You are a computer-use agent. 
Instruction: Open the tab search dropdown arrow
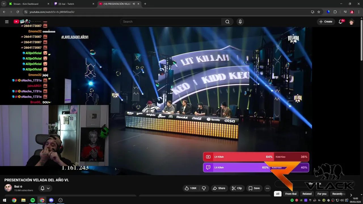click(x=4, y=4)
